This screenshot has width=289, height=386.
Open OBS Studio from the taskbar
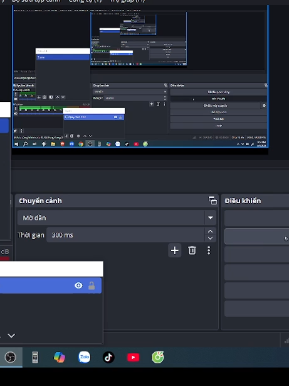click(11, 357)
